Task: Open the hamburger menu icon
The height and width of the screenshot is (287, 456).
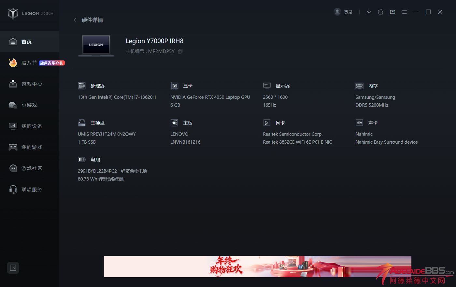Action: (x=405, y=12)
